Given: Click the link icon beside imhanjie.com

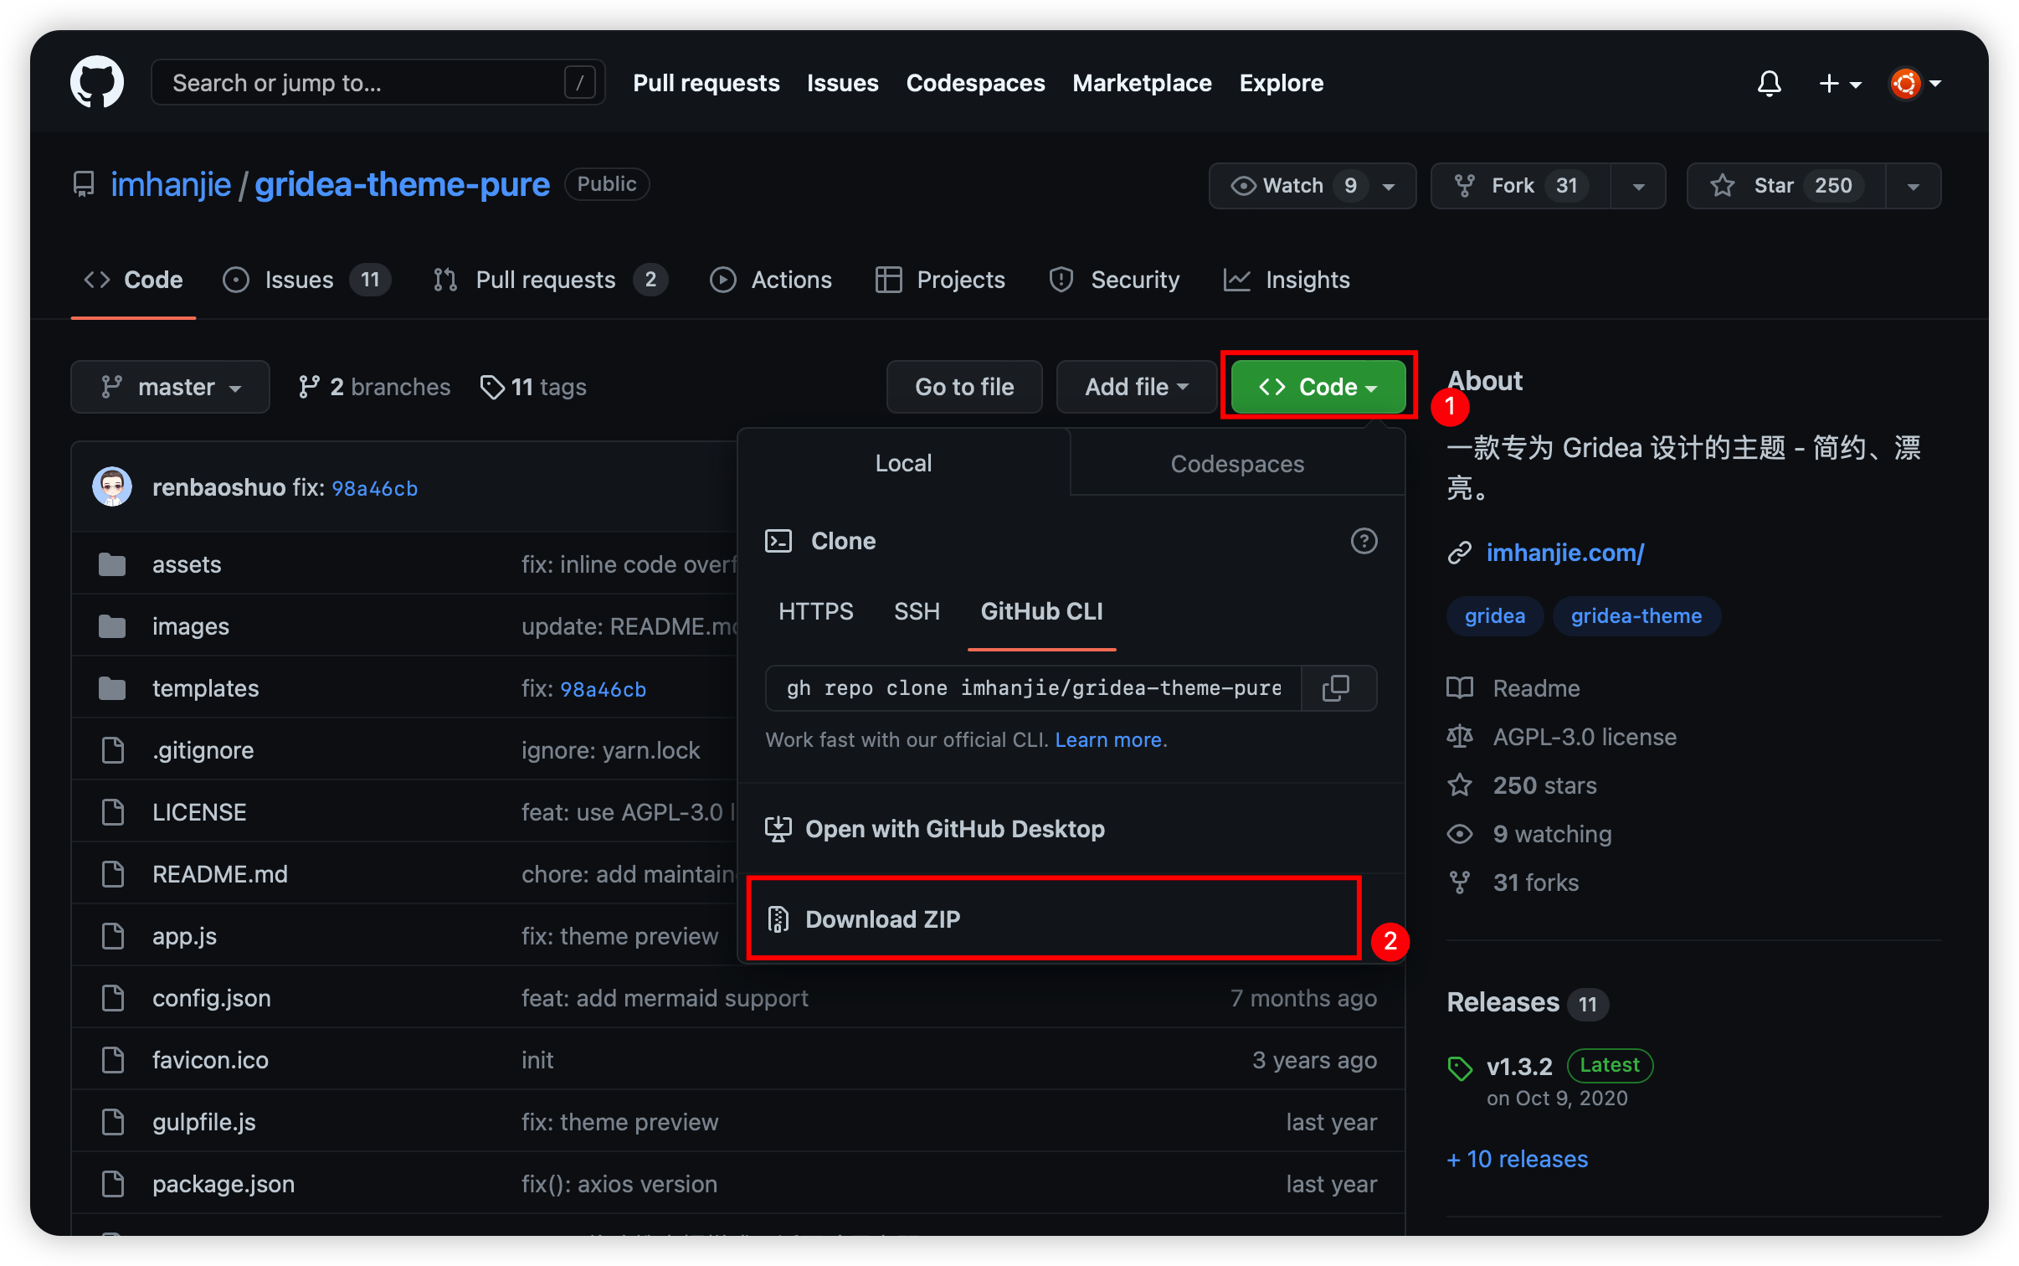Looking at the screenshot, I should point(1460,553).
